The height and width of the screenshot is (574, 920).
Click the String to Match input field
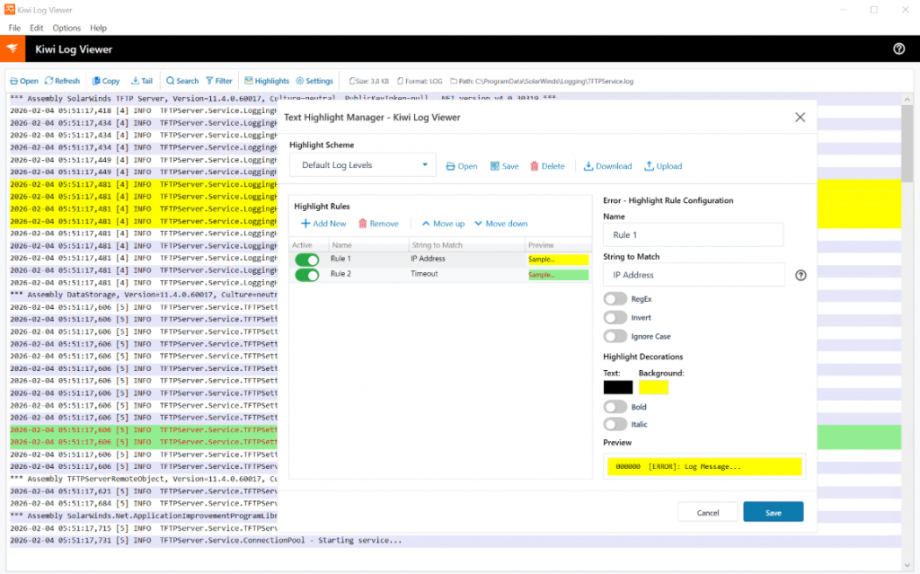(694, 275)
